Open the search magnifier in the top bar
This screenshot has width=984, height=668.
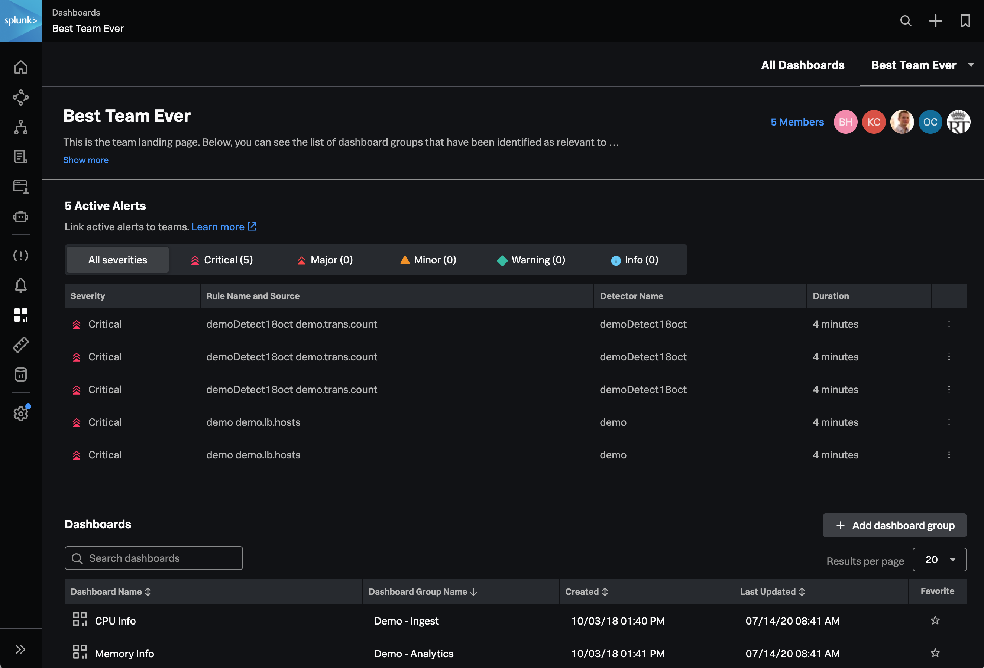[x=906, y=21]
